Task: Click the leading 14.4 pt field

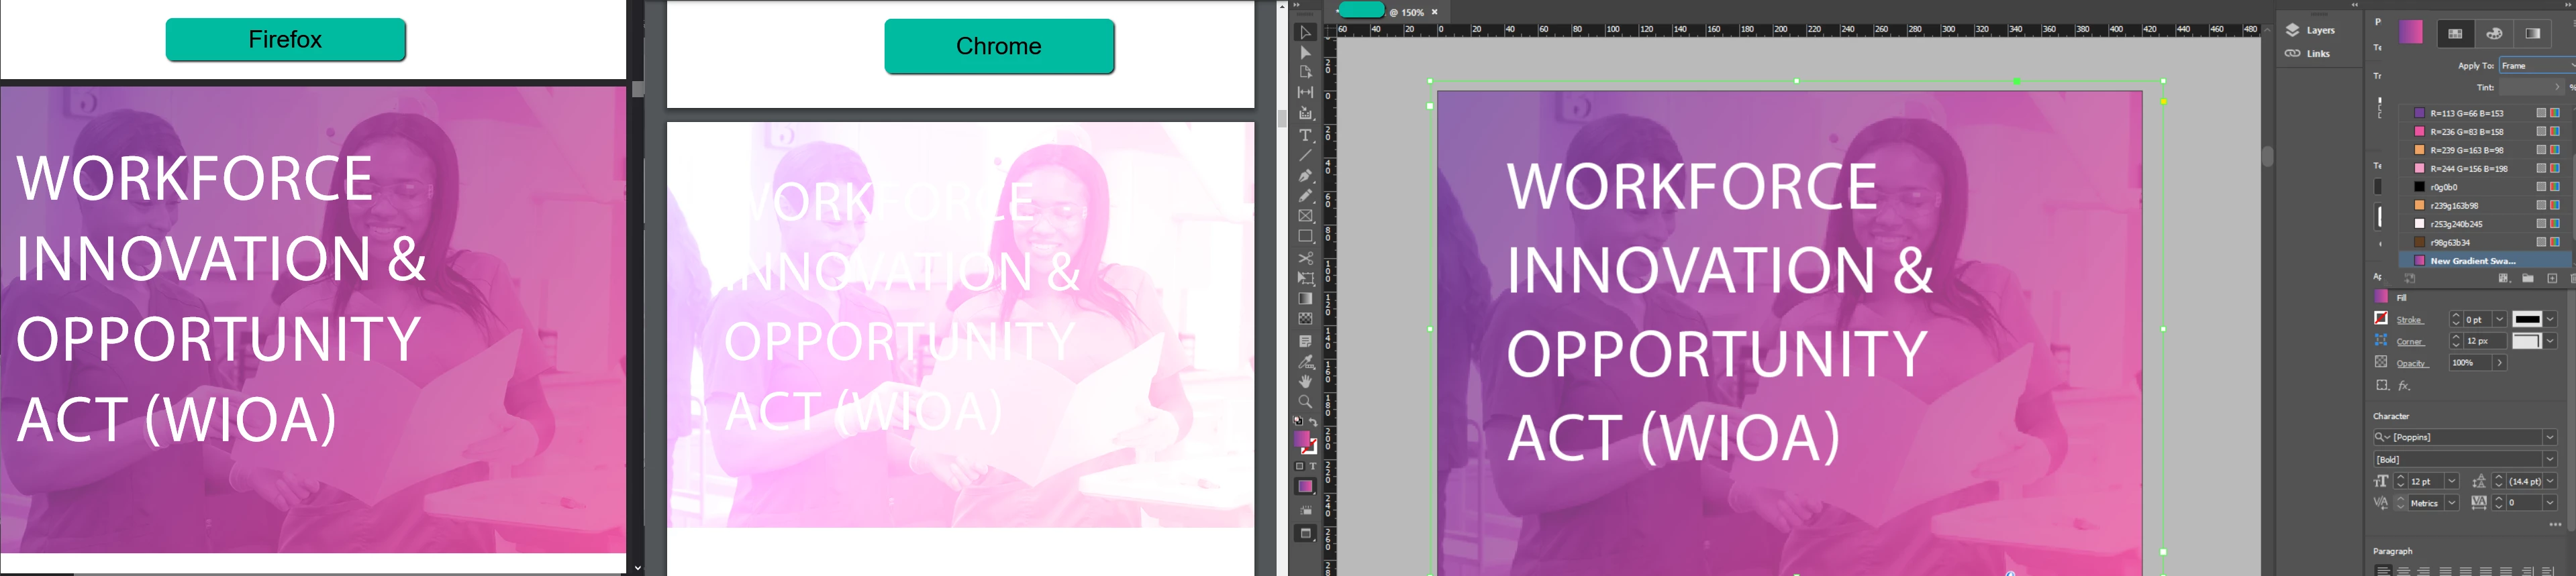Action: click(x=2524, y=481)
